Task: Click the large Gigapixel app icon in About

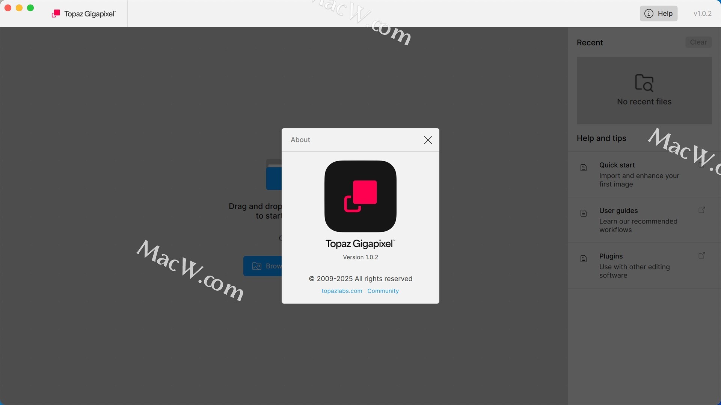Action: tap(360, 196)
